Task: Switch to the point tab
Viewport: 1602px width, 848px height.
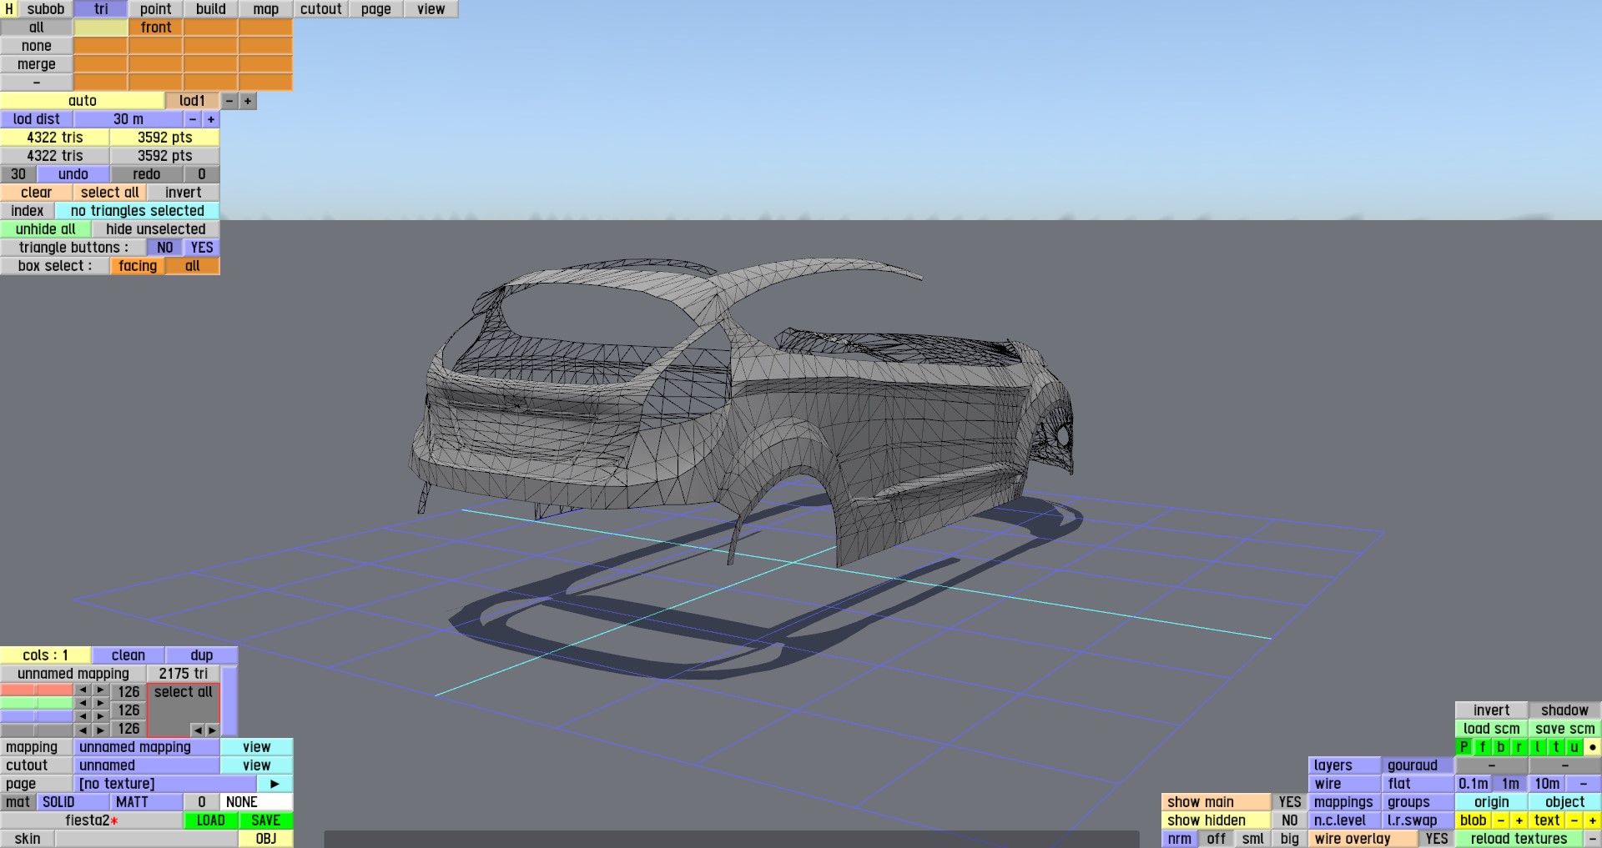Action: point(156,9)
